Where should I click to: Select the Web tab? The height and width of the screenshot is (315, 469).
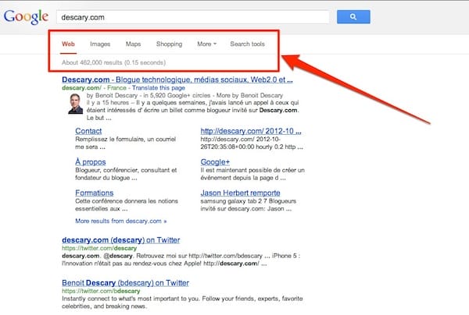[x=68, y=44]
